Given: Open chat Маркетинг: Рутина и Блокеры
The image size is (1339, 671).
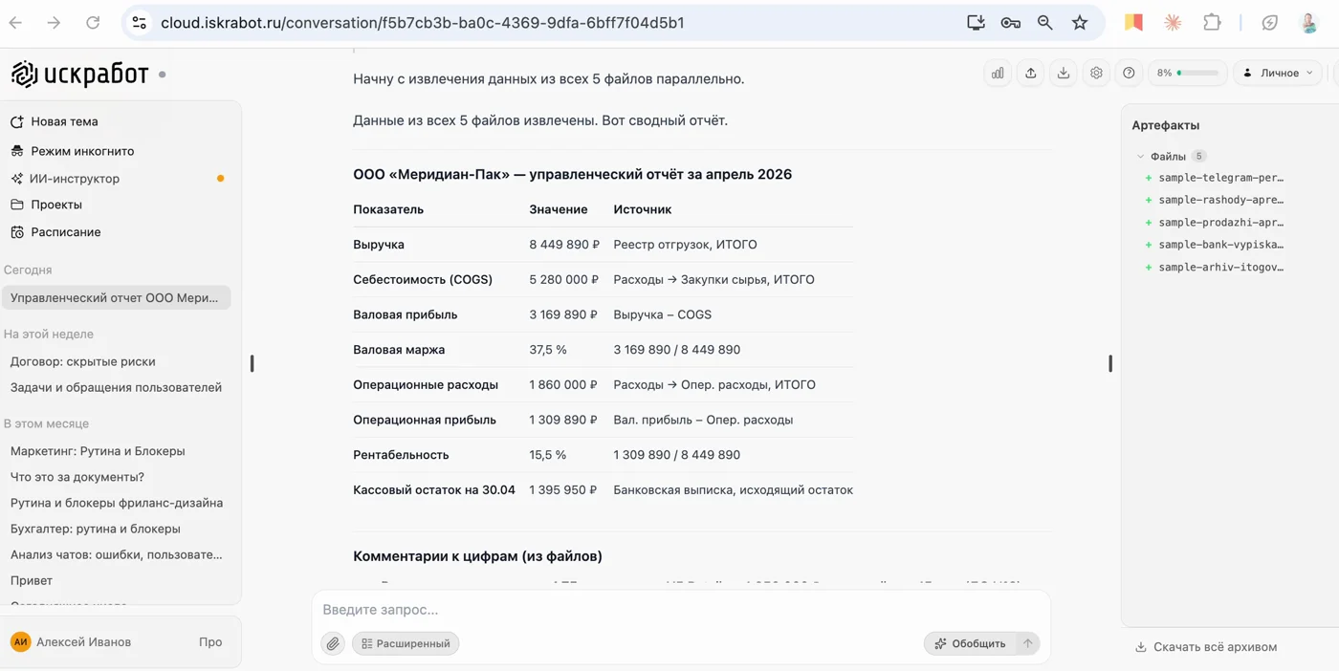Looking at the screenshot, I should [98, 451].
